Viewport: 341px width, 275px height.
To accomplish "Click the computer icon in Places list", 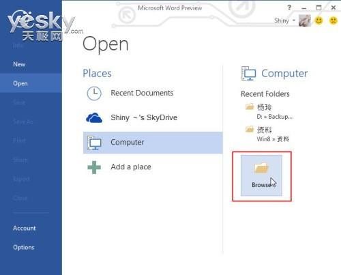I will (x=94, y=143).
